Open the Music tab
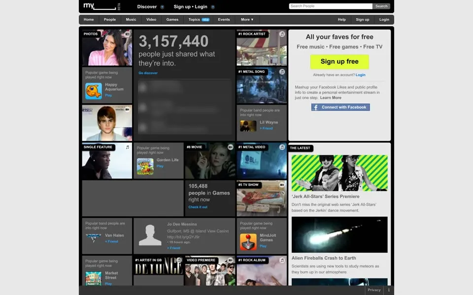 (x=131, y=20)
